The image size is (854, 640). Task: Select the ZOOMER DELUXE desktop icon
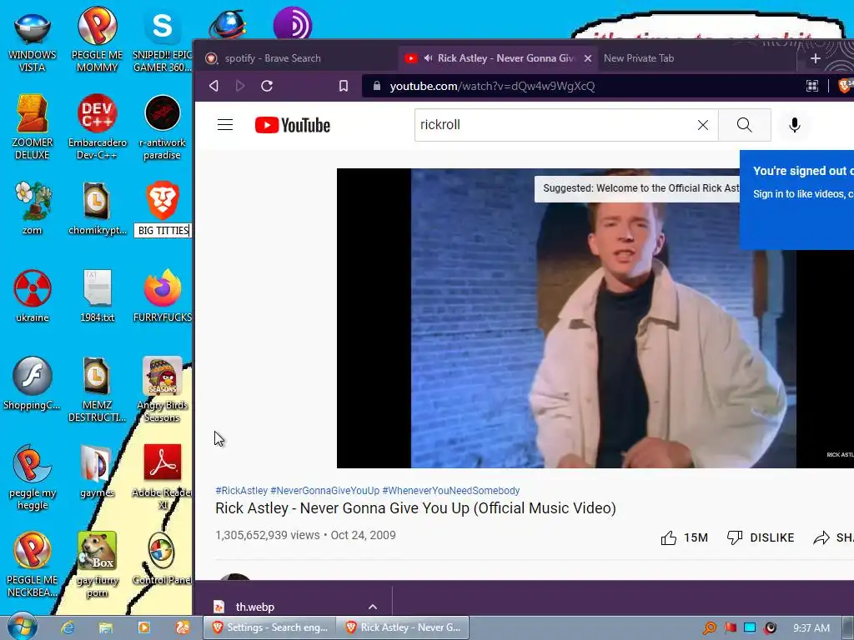tap(33, 127)
